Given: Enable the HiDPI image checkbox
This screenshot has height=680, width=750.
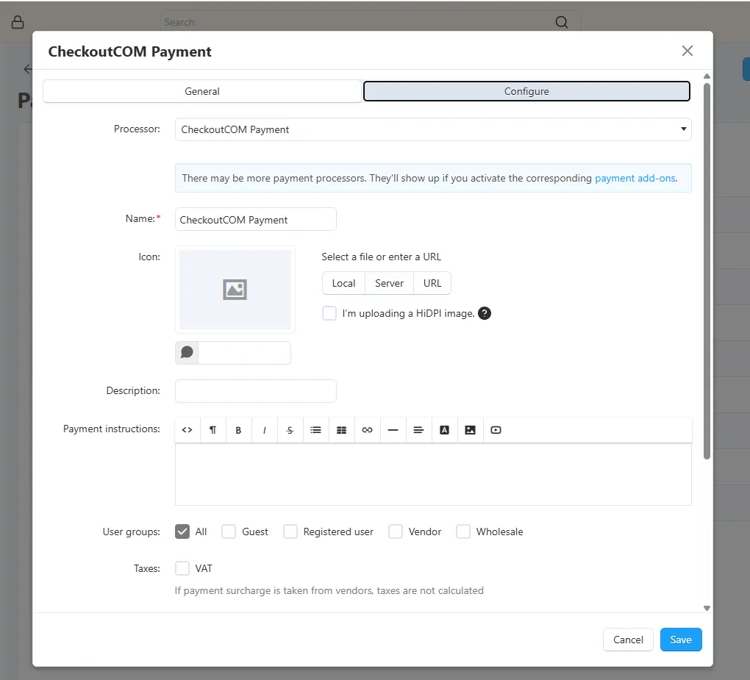Looking at the screenshot, I should 329,313.
